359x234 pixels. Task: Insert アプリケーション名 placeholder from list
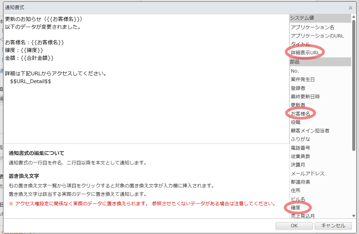(312, 27)
